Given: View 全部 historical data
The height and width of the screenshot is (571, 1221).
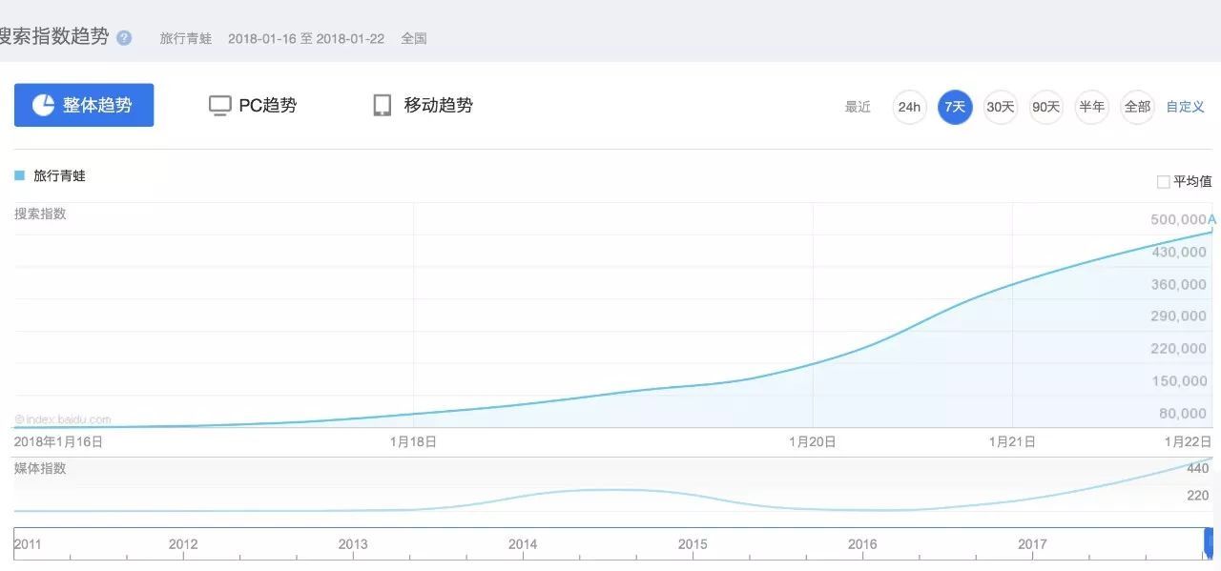Looking at the screenshot, I should pyautogui.click(x=1137, y=107).
